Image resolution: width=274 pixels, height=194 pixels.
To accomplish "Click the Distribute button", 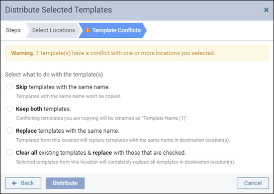I will tap(65, 183).
